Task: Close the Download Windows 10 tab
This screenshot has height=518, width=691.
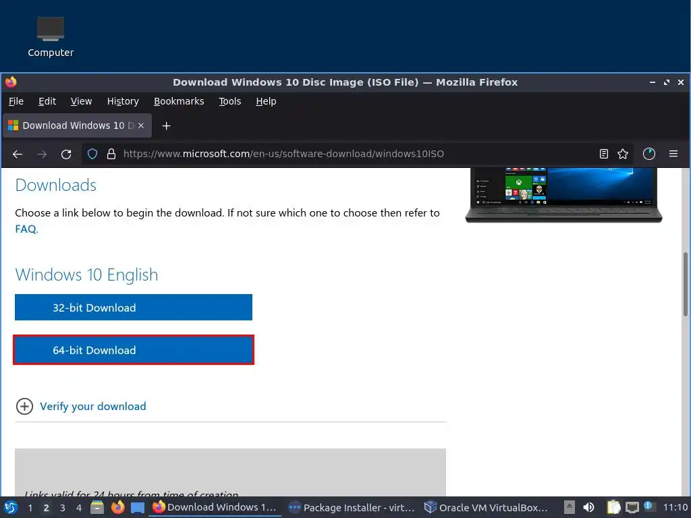Action: coord(141,125)
